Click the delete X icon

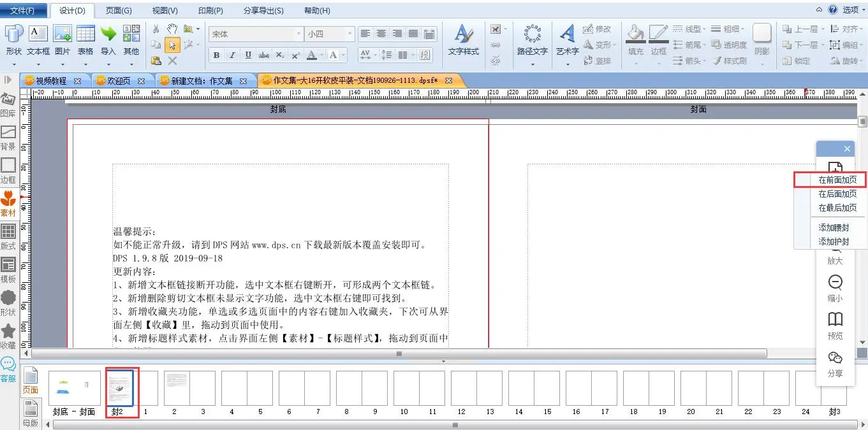pos(172,61)
